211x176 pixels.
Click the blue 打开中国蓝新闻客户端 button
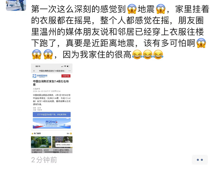coord(52,115)
